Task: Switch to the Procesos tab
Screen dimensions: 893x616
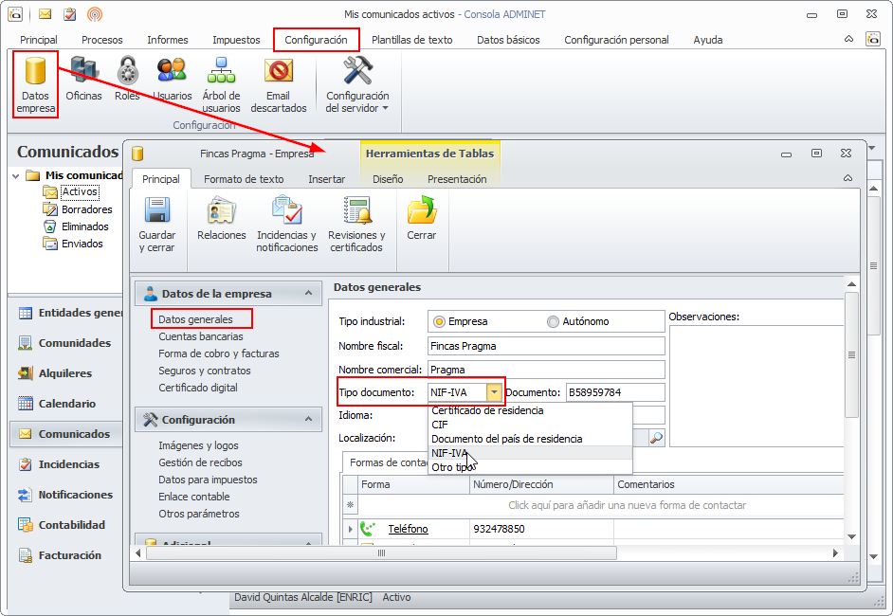Action: 102,40
